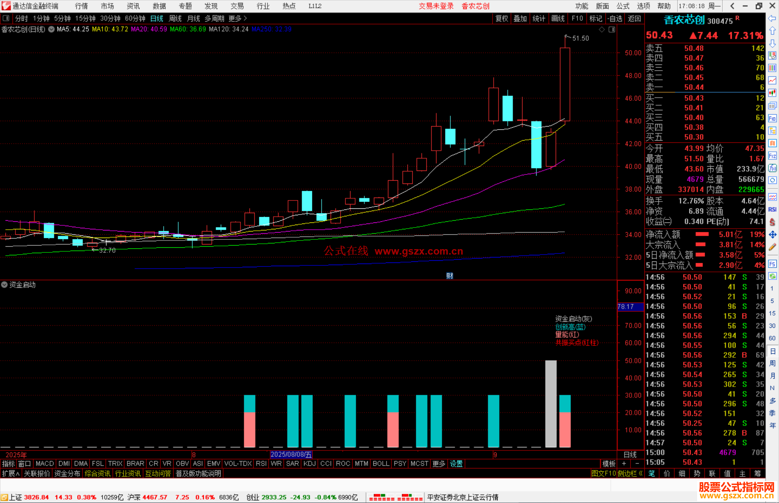Open the 行情 menu
779x503 pixels.
(x=82, y=6)
